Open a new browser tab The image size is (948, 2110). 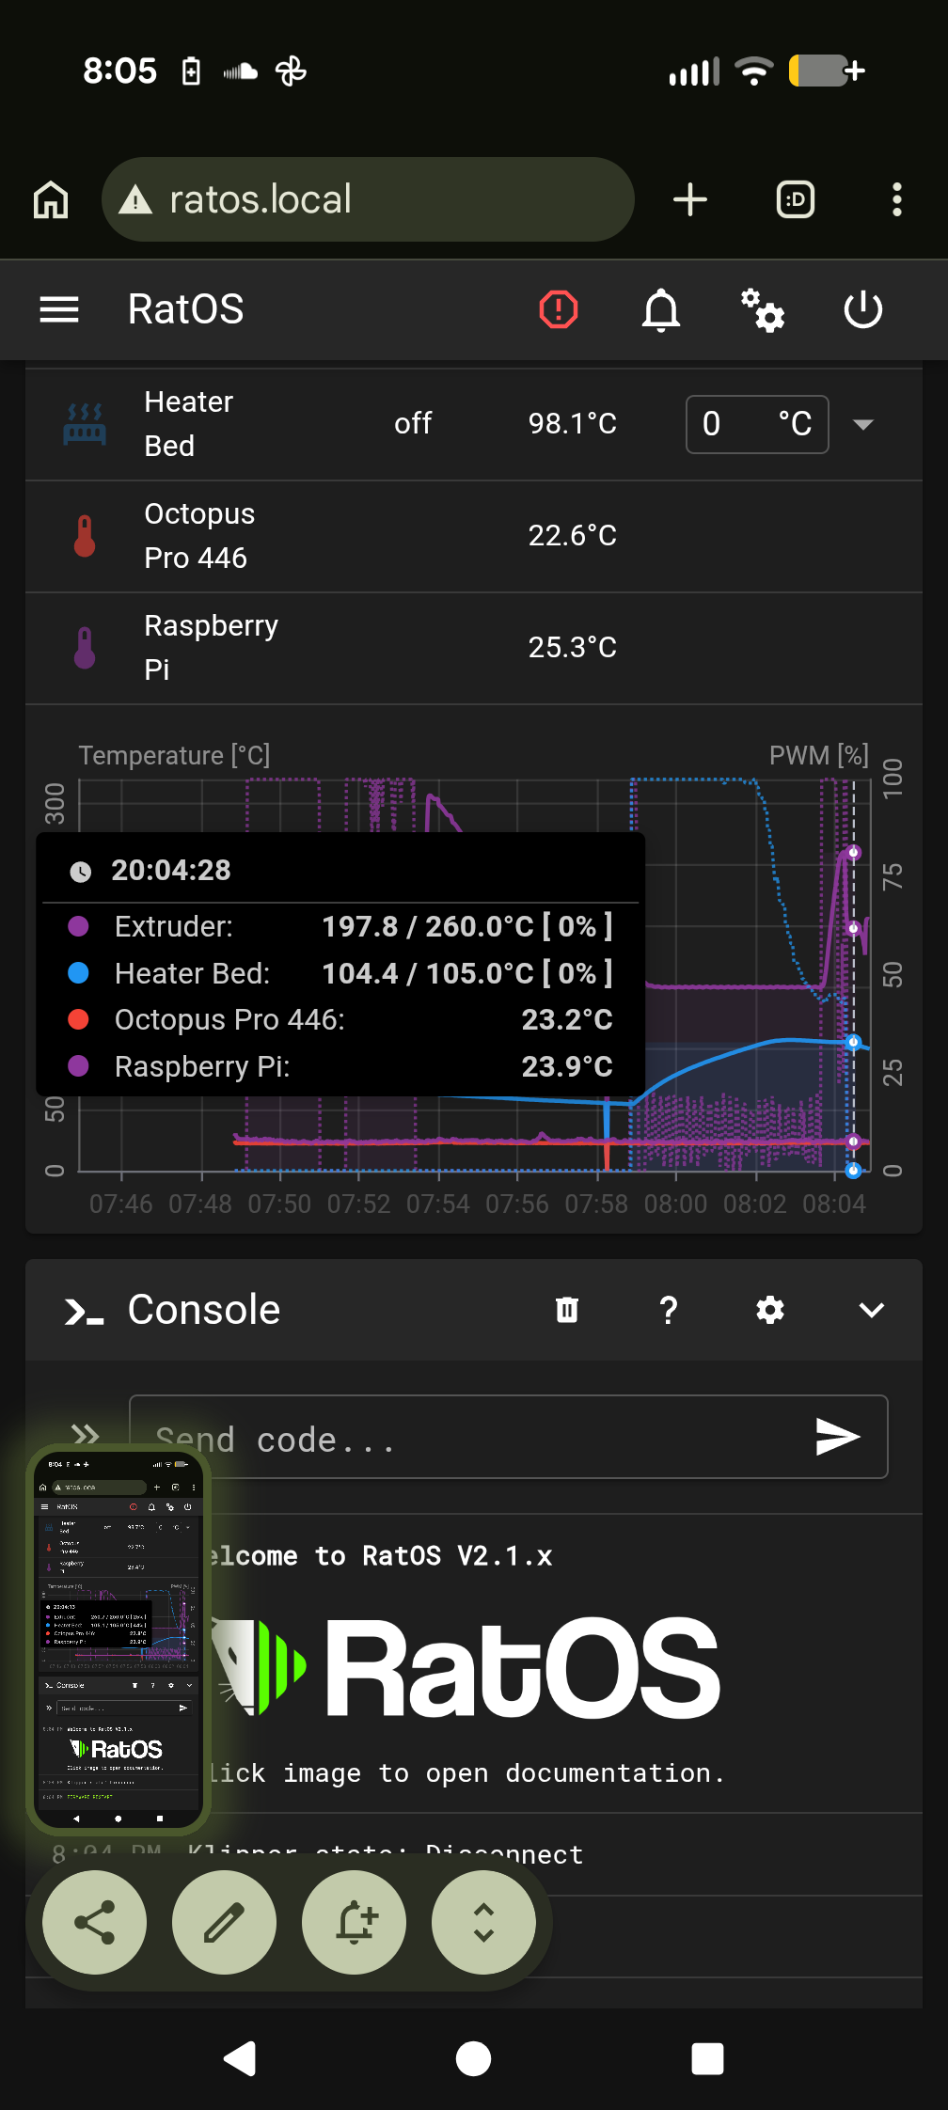pyautogui.click(x=691, y=198)
